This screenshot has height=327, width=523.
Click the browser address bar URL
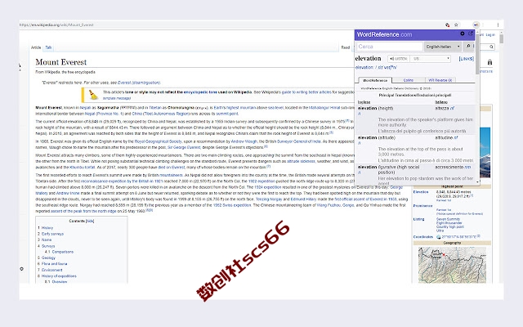click(x=56, y=25)
